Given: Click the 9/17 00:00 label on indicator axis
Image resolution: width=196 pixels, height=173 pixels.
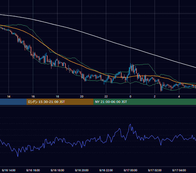Looking at the screenshot, I should tap(130, 170).
